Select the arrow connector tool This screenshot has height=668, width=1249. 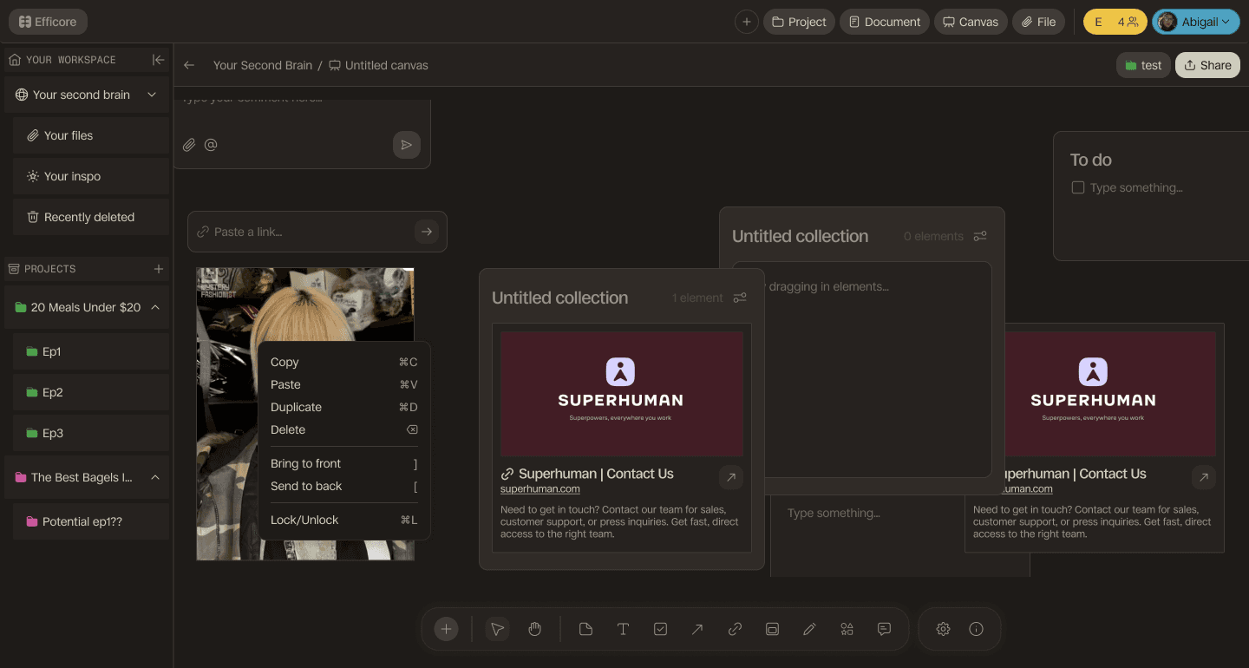[x=697, y=629]
